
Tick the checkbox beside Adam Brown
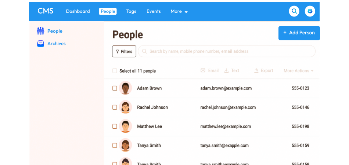115,88
